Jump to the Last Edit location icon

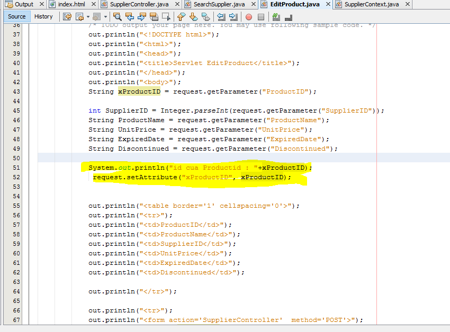pyautogui.click(x=67, y=16)
